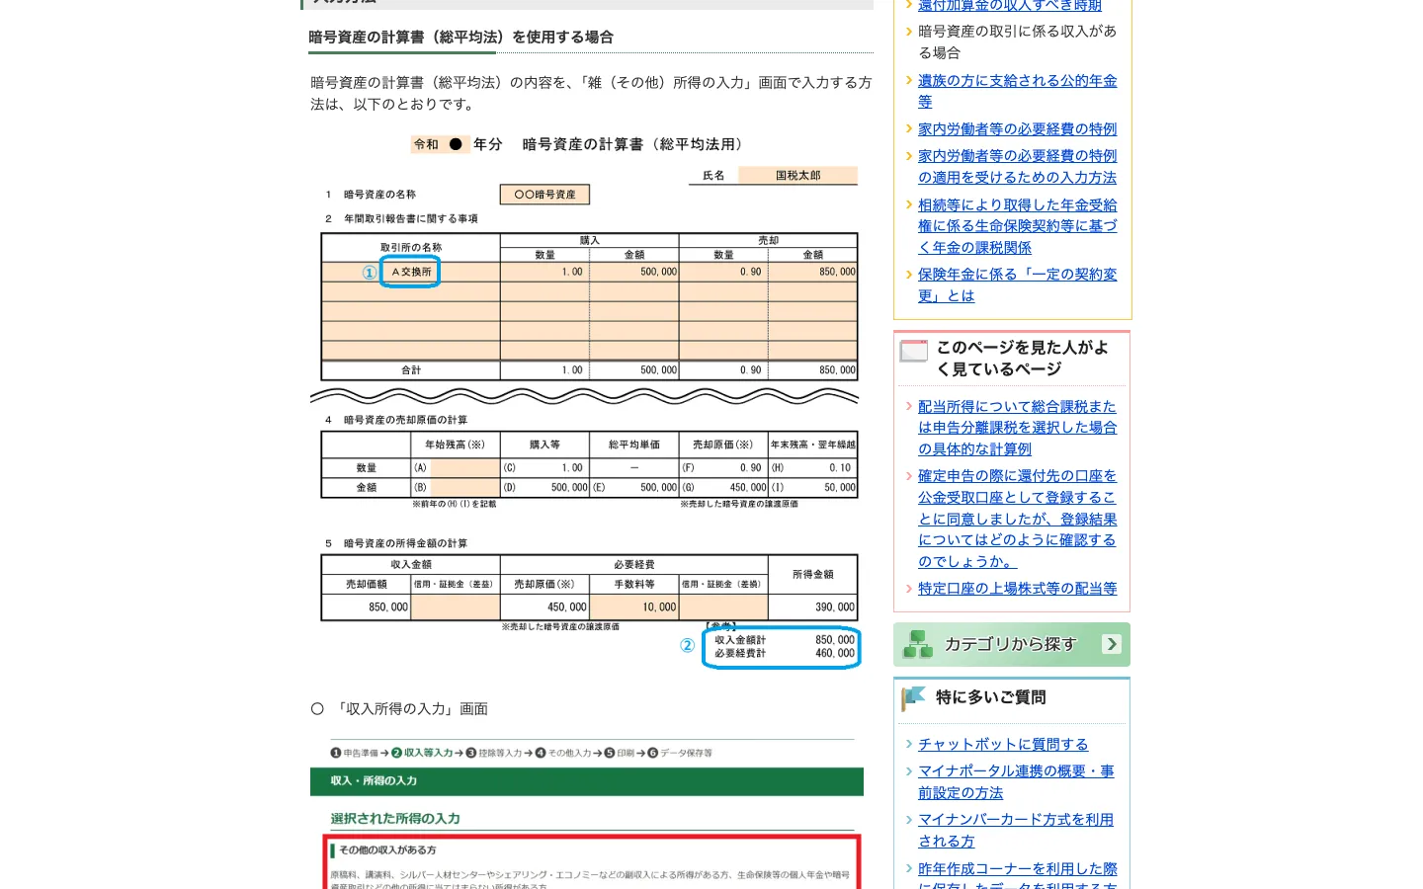The width and height of the screenshot is (1423, 889).
Task: Click the 売却原価 450,000 cell in table 5
Action: (545, 607)
